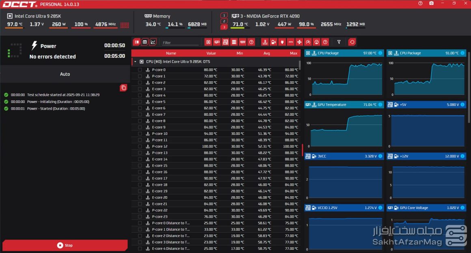471x253 pixels.
Task: Sort the sensor table by Avg column
Action: pos(267,53)
